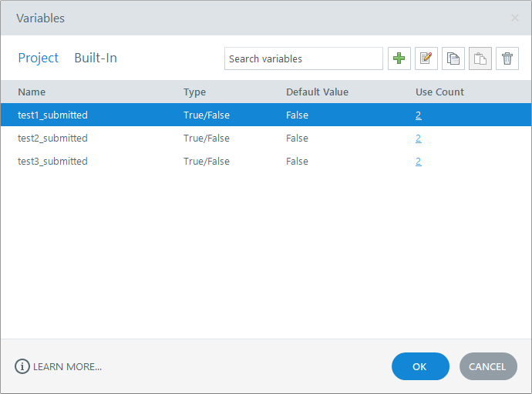Click the trash delete variable icon

click(507, 58)
